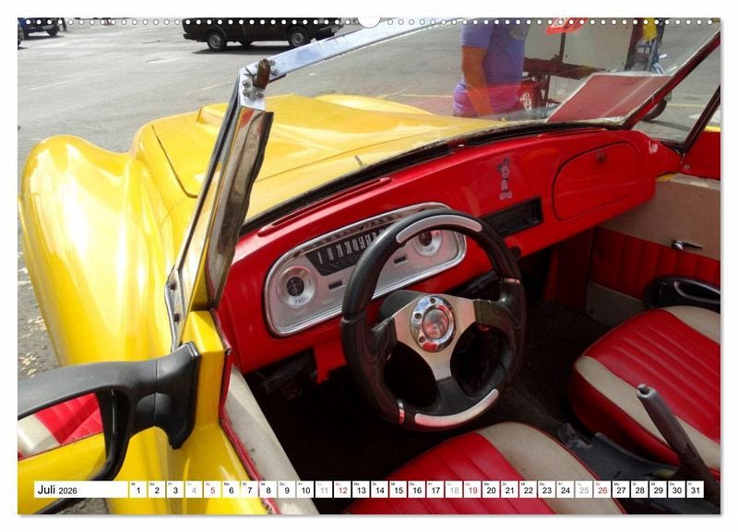This screenshot has width=738, height=532.
Task: Choose day 29 in the calendar row
Action: [x=658, y=490]
